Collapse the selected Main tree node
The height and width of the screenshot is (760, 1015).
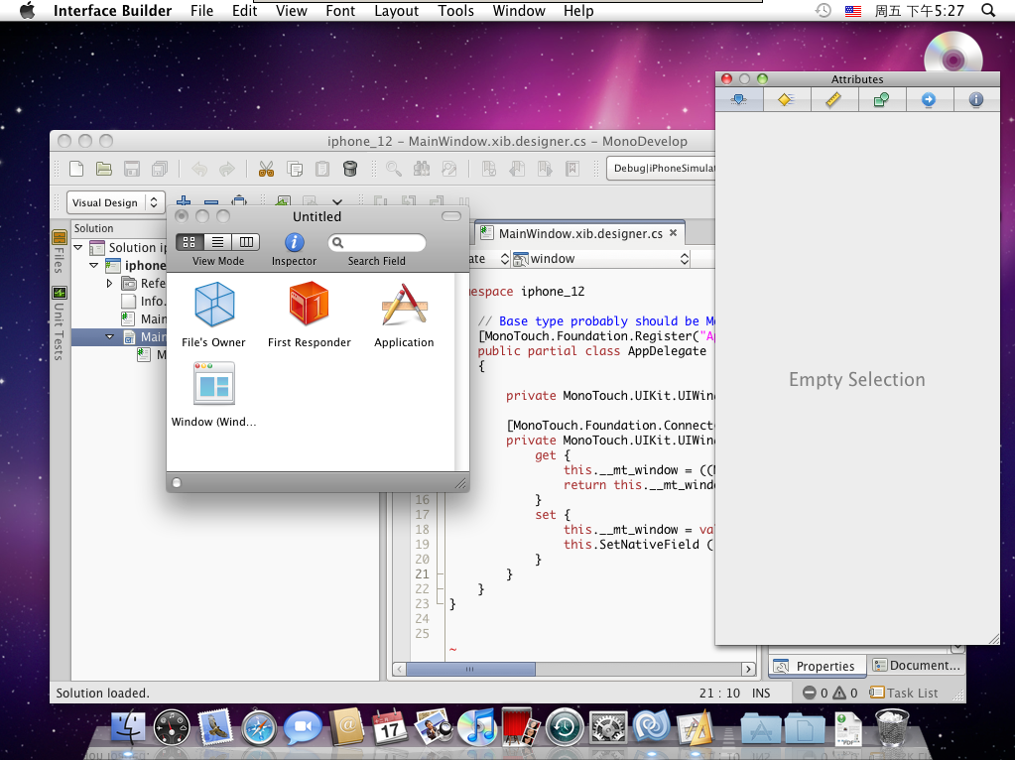(x=109, y=336)
